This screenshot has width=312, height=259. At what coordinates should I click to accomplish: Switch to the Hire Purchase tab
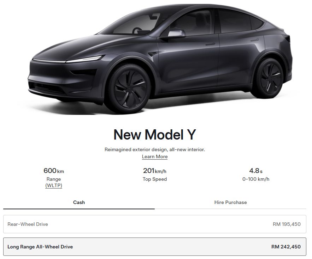(230, 202)
